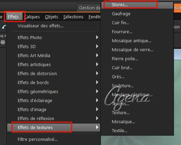Viewport: 181px width, 145px height.
Task: Expand Effets 3D submenu arrow
Action: tap(97, 46)
